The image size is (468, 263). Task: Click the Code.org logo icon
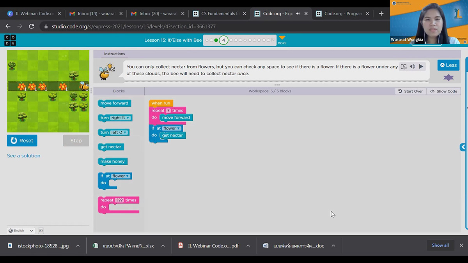10,40
